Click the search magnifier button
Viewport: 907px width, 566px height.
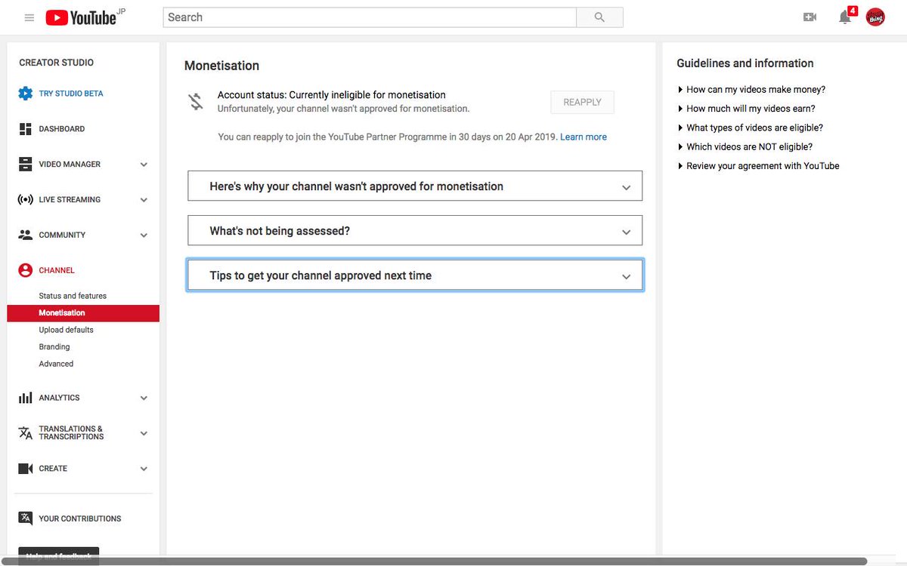pos(599,17)
